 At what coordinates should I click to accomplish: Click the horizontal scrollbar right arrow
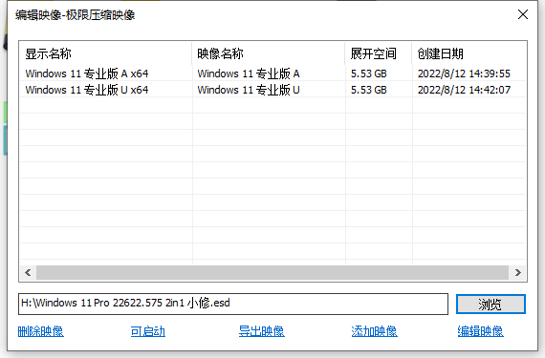518,273
